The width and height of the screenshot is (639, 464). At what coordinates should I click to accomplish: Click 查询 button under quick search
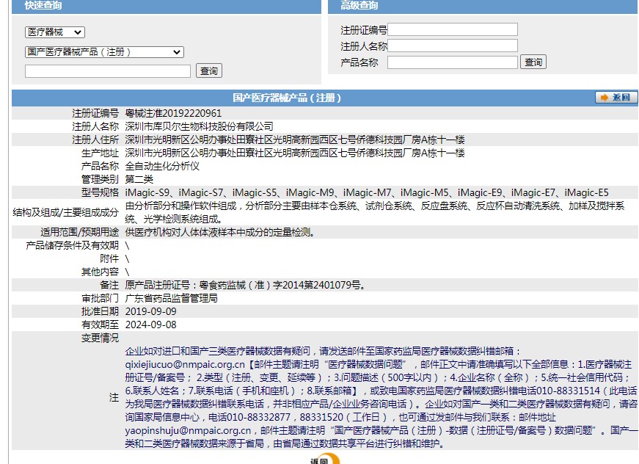(209, 71)
